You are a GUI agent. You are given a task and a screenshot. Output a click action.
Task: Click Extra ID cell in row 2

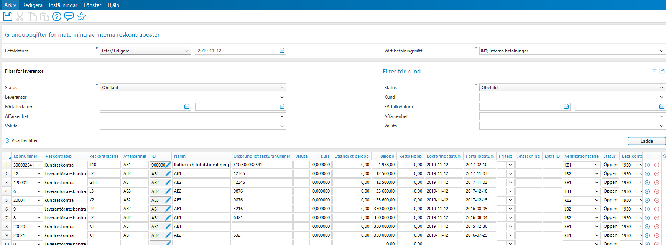click(x=553, y=174)
